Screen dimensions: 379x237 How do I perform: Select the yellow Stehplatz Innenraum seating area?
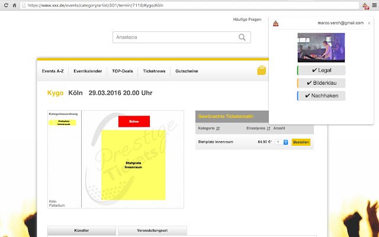tap(133, 165)
